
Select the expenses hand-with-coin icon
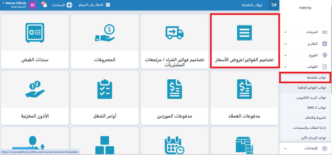[104, 32]
